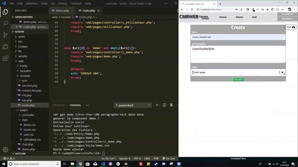The image size is (298, 167).
Task: Click Go Live in the status bar
Action: tap(169, 158)
